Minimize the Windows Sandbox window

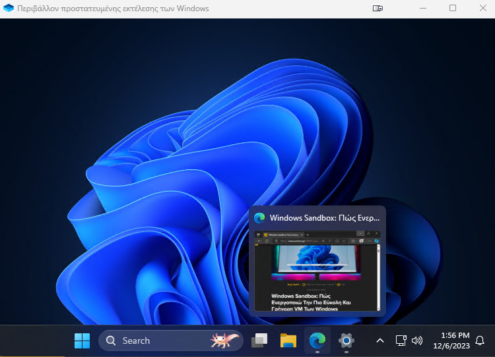coord(423,8)
